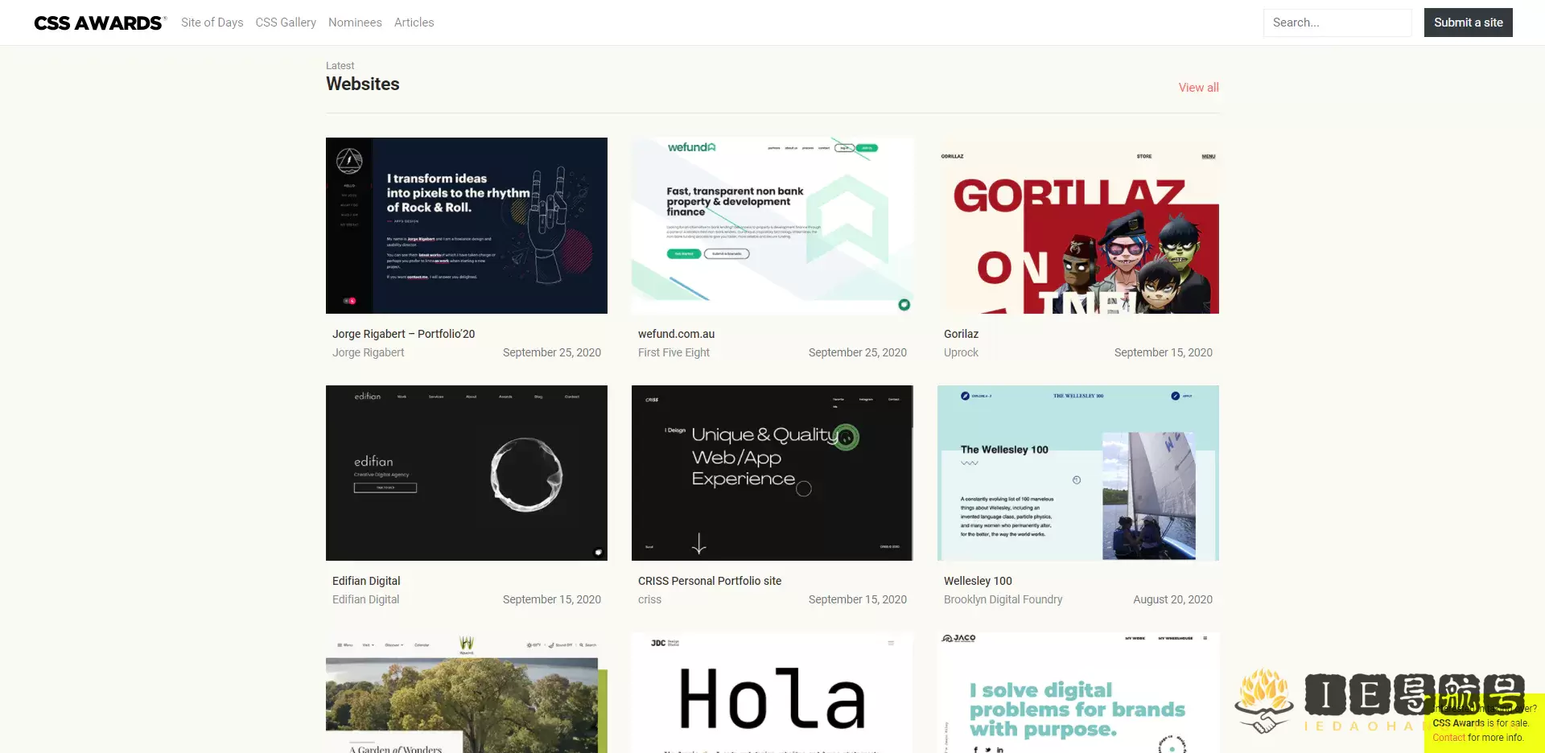Click the CSS AWARDS logo
The image size is (1545, 753).
[98, 23]
